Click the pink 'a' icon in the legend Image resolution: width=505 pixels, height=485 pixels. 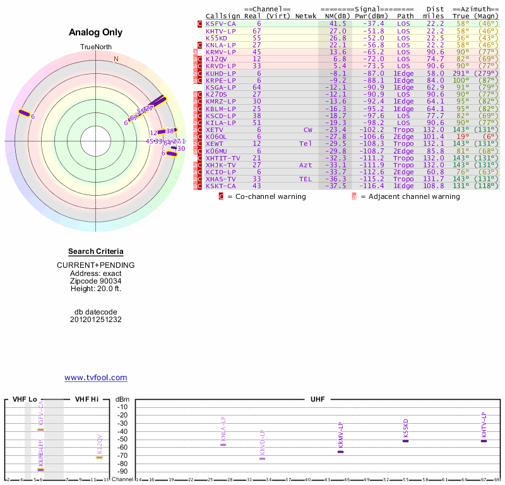354,196
